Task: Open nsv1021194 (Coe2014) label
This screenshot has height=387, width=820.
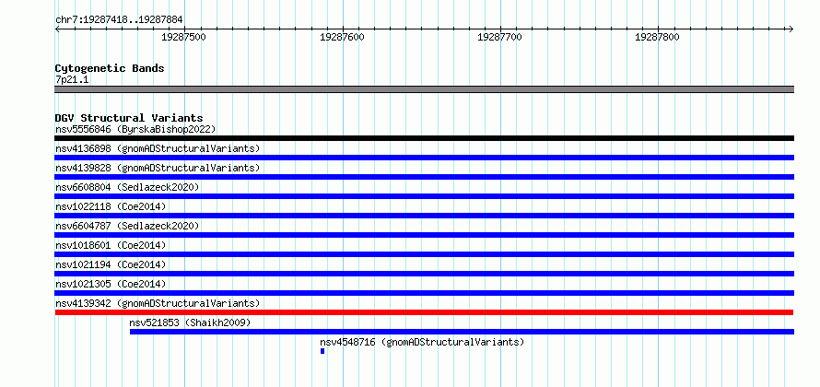Action: click(x=111, y=264)
